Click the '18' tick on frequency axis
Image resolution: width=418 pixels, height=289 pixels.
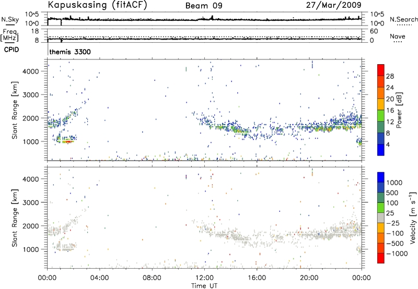click(34, 31)
